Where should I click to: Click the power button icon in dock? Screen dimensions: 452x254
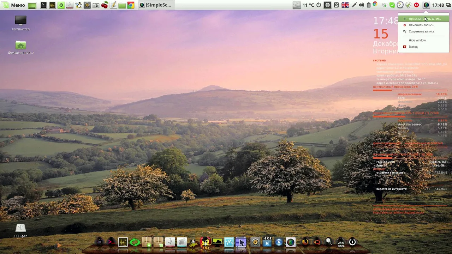(x=352, y=242)
